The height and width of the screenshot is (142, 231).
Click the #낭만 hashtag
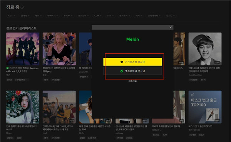tap(165, 135)
